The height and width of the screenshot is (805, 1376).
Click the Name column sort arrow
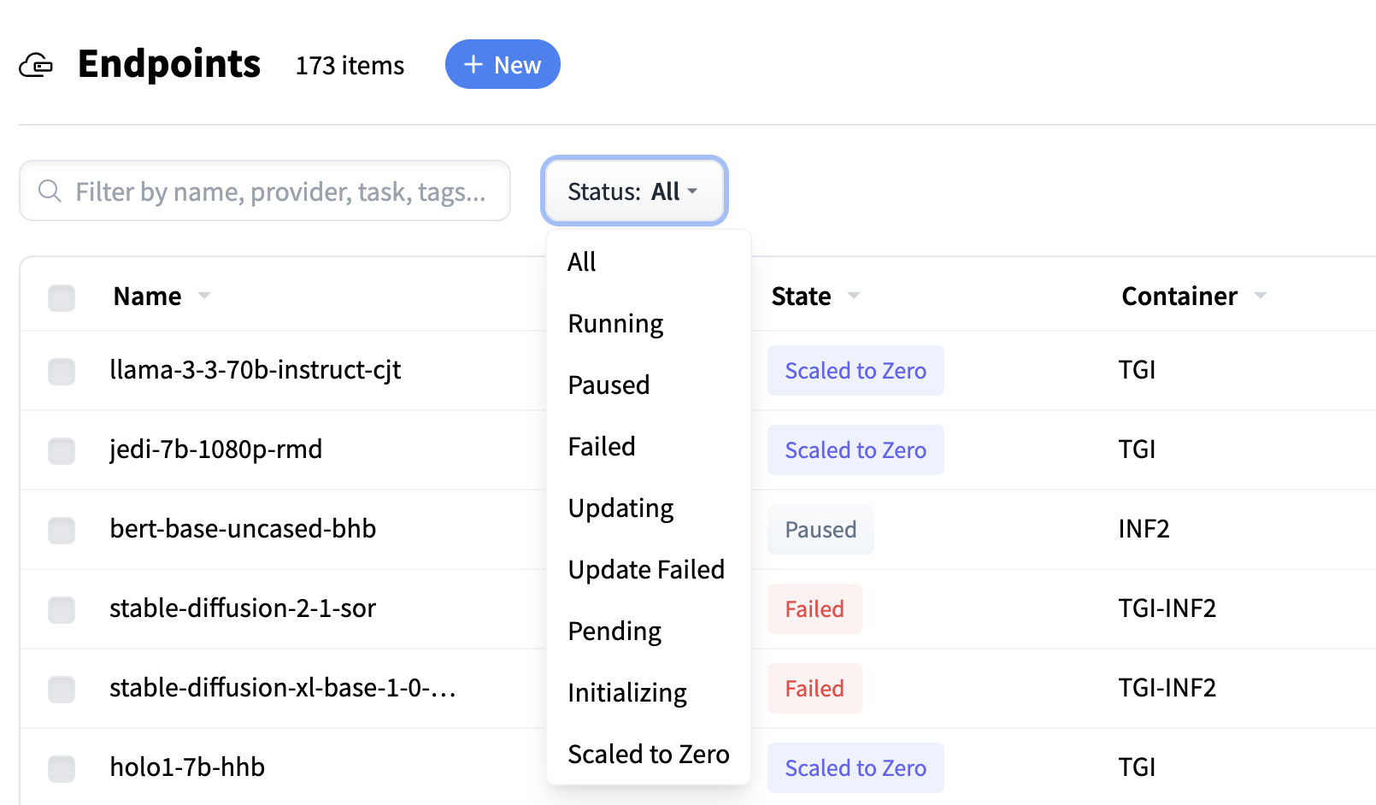tap(204, 296)
